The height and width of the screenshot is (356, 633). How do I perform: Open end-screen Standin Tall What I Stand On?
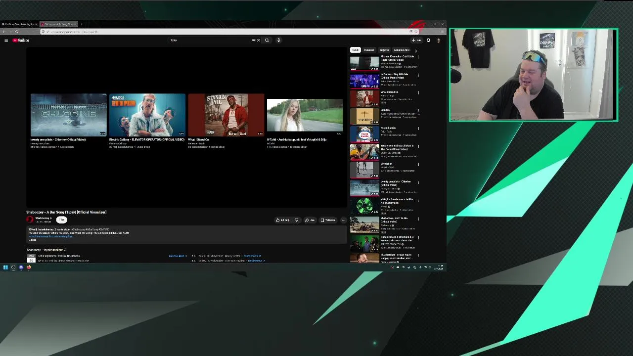coord(226,115)
